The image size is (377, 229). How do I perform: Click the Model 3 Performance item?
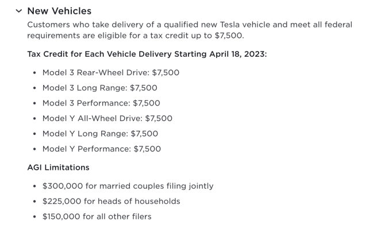click(101, 103)
